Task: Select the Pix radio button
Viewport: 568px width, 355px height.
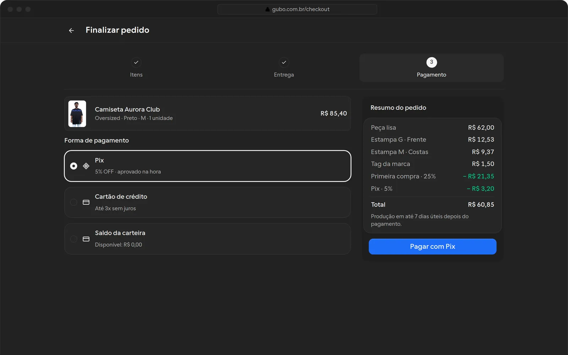Action: (73, 166)
